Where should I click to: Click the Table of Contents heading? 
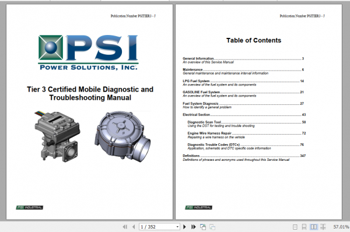pos(254,40)
